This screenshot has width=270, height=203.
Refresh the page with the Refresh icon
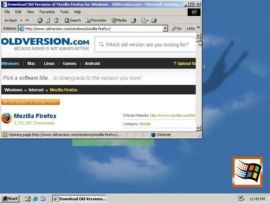pyautogui.click(x=48, y=20)
